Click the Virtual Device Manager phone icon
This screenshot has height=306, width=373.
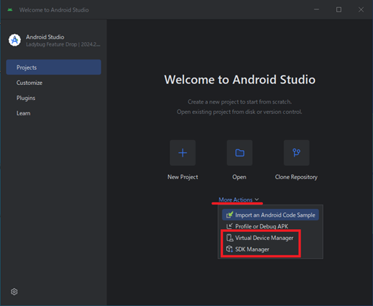point(230,238)
